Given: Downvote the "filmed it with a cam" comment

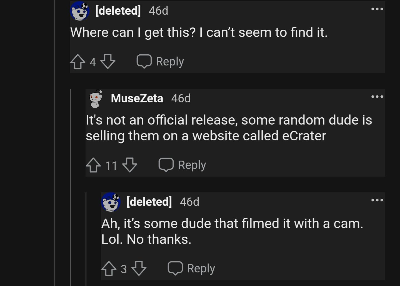Looking at the screenshot, I should pyautogui.click(x=139, y=269).
